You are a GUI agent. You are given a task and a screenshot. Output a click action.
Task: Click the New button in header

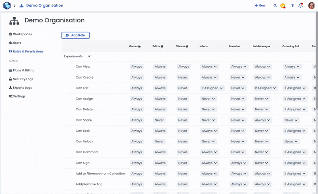(260, 6)
